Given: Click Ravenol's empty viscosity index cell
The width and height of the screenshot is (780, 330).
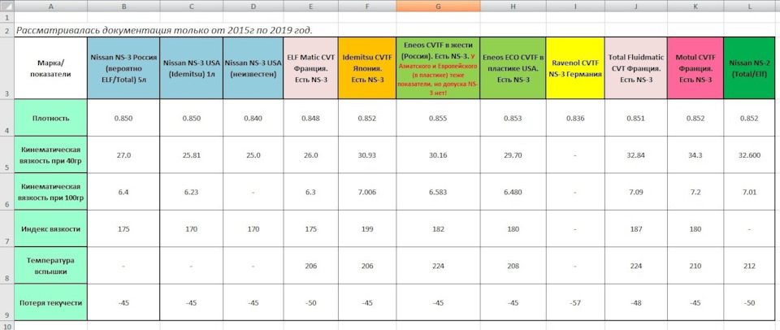Looking at the screenshot, I should coord(576,229).
